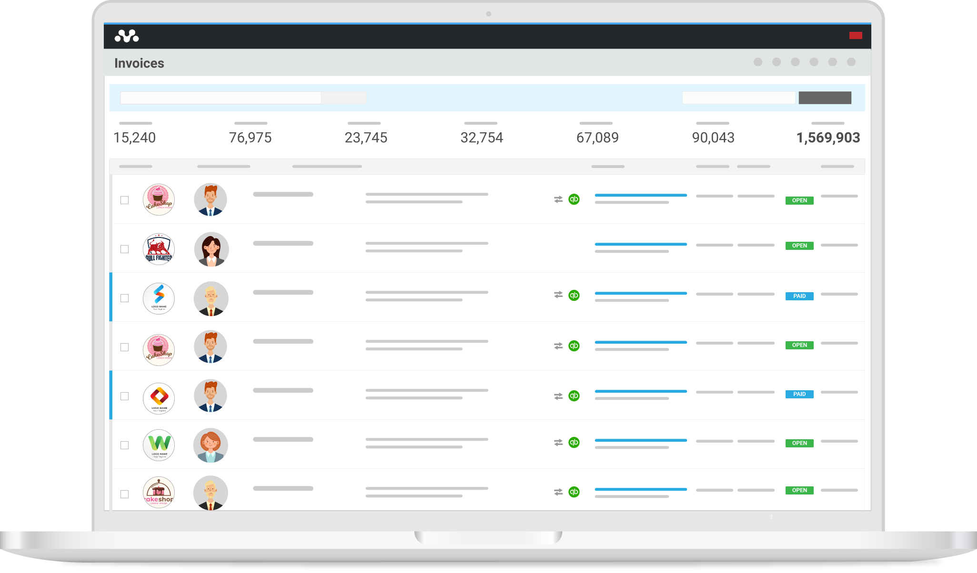Click the transfer arrows icon on the first invoice row

[x=558, y=199]
